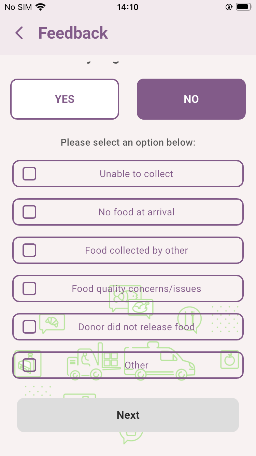Screen dimensions: 256x456
Task: Tick the "No food at arrival" checkbox
Action: coord(29,212)
